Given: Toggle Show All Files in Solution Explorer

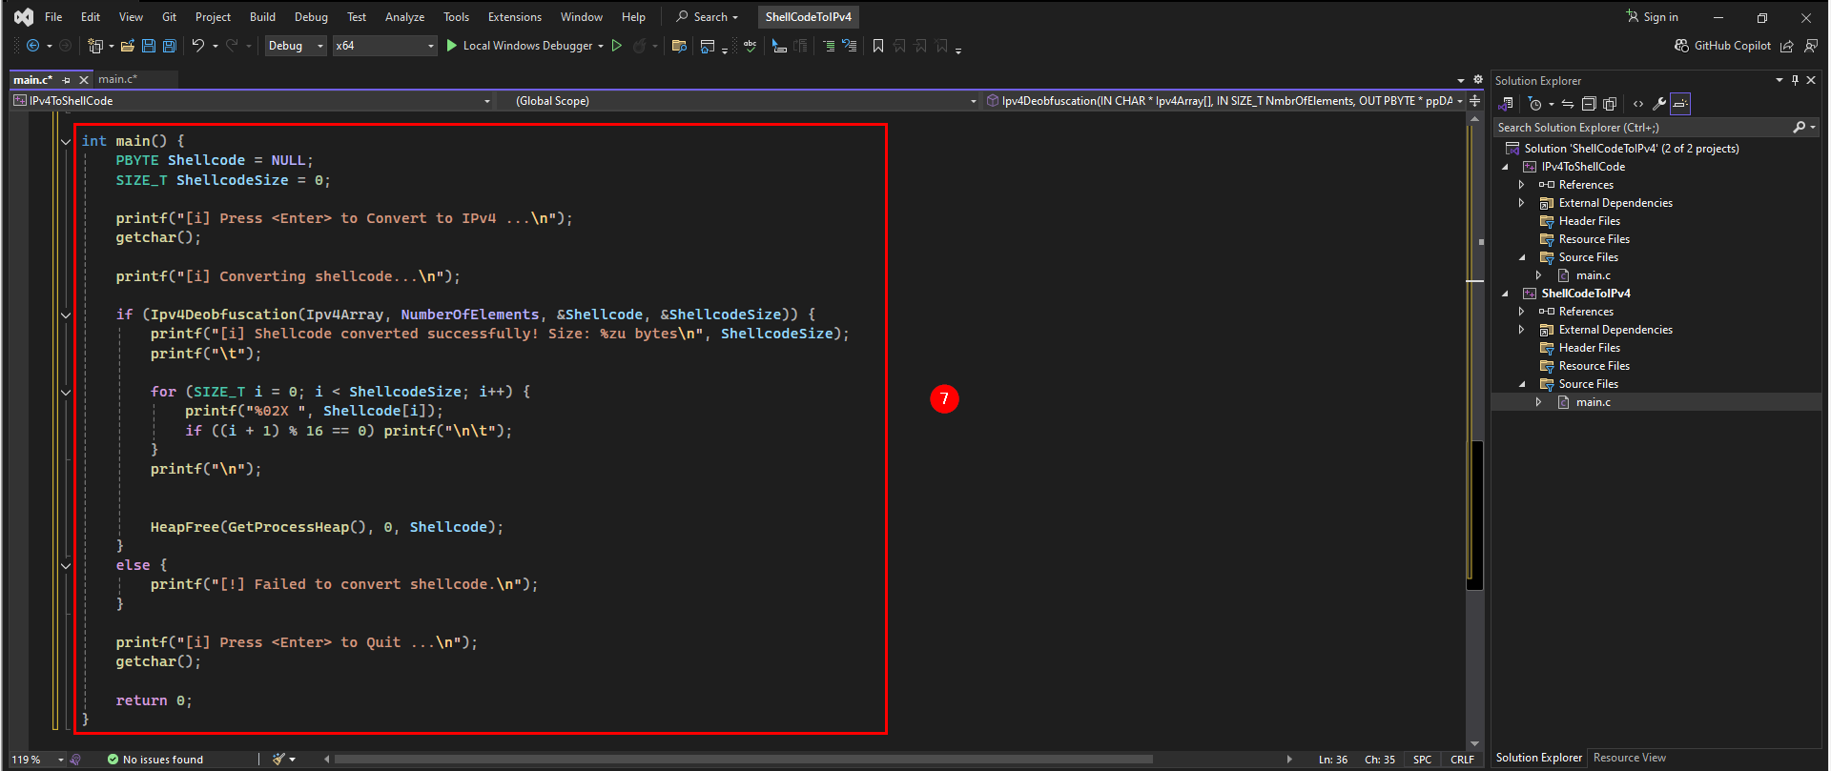Looking at the screenshot, I should click(x=1610, y=104).
